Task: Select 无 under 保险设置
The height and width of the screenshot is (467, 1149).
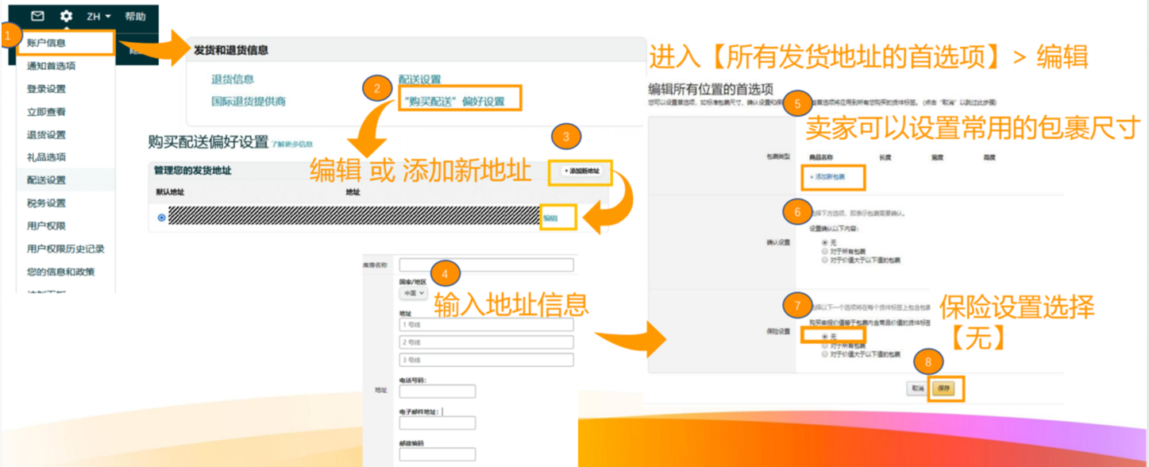Action: coord(824,337)
